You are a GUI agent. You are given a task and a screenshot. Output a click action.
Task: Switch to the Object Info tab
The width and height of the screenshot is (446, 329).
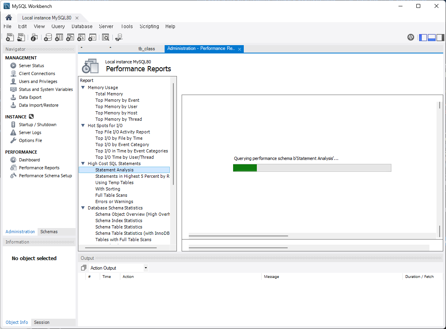[x=17, y=322]
